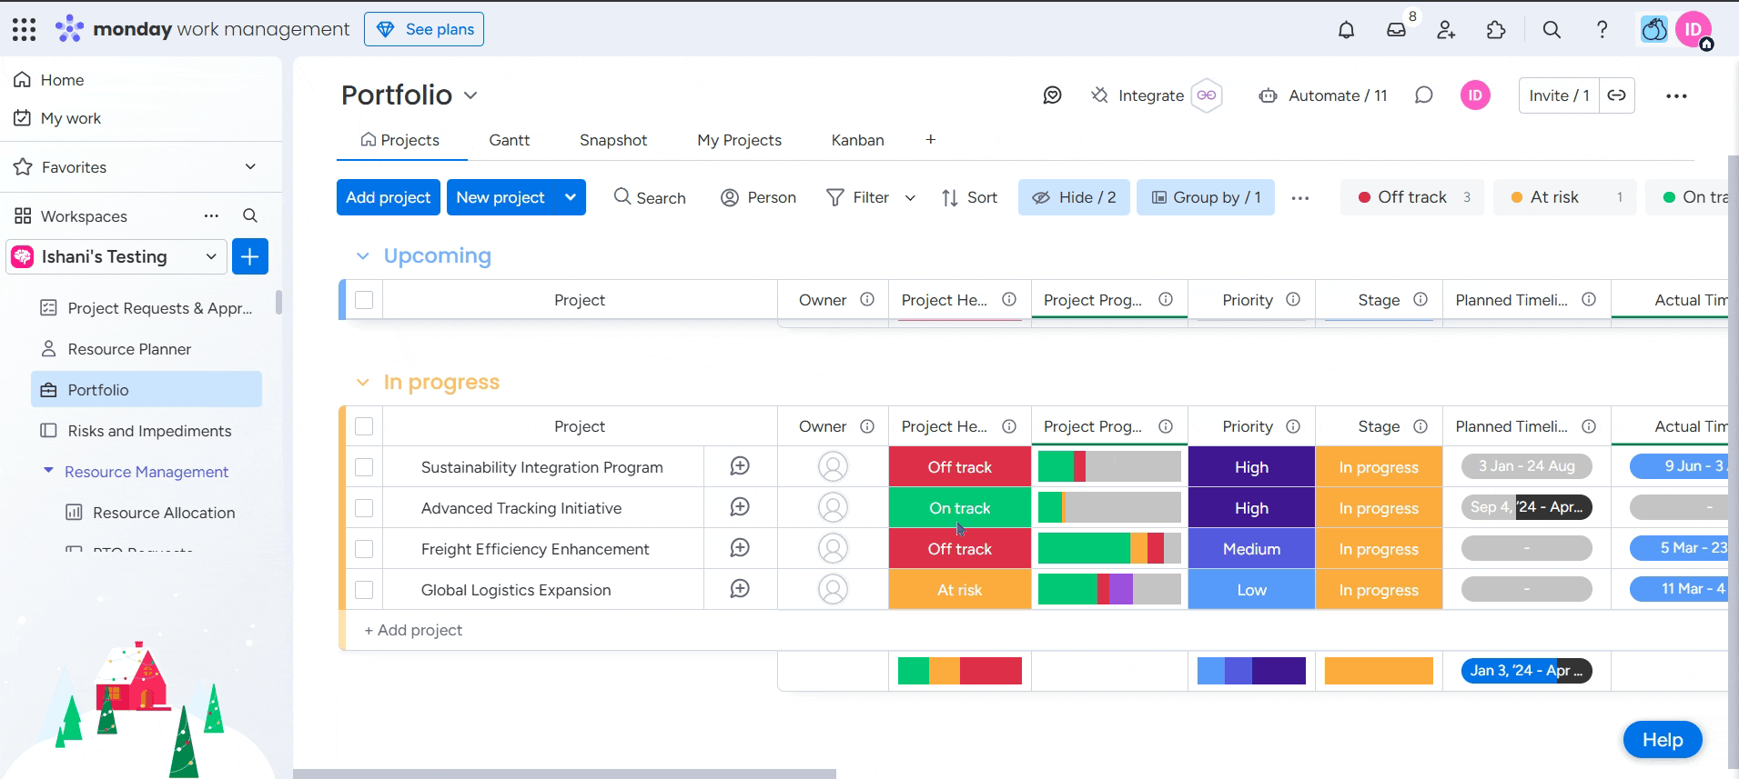The height and width of the screenshot is (779, 1739).
Task: Toggle the Off track status filter
Action: pos(1412,197)
